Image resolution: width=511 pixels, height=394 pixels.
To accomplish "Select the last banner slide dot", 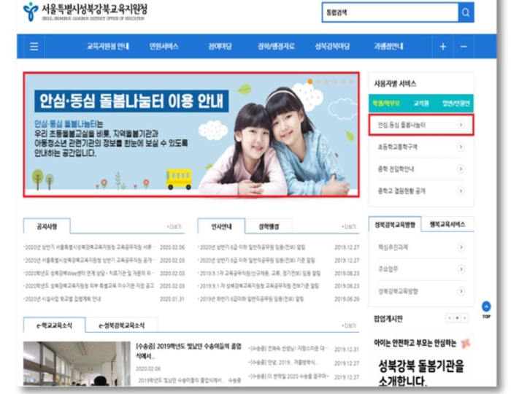I will click(x=351, y=82).
